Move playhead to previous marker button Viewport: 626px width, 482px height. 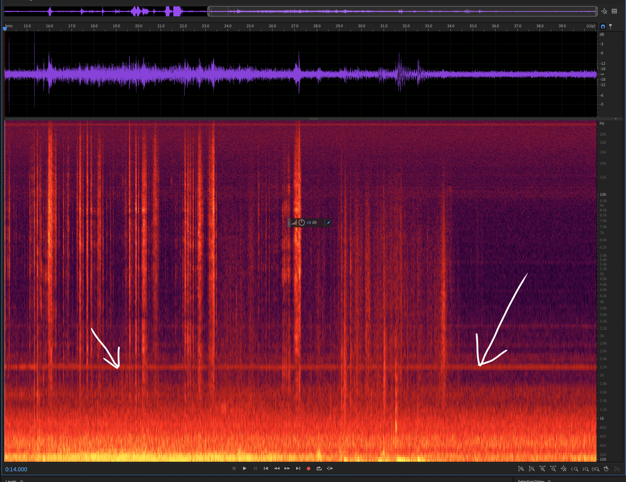pyautogui.click(x=266, y=469)
